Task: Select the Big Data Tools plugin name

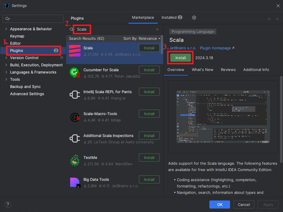Action: [x=96, y=179]
